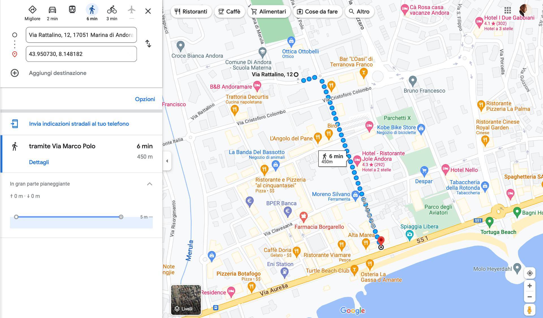Image resolution: width=543 pixels, height=318 pixels.
Task: Collapse the side panel arrow
Action: coord(167,161)
